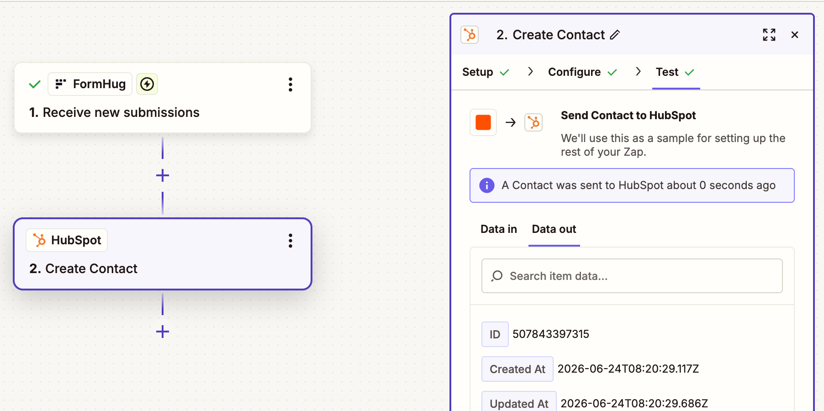The width and height of the screenshot is (824, 411).
Task: Select the Create Contact step card
Action: (x=163, y=254)
